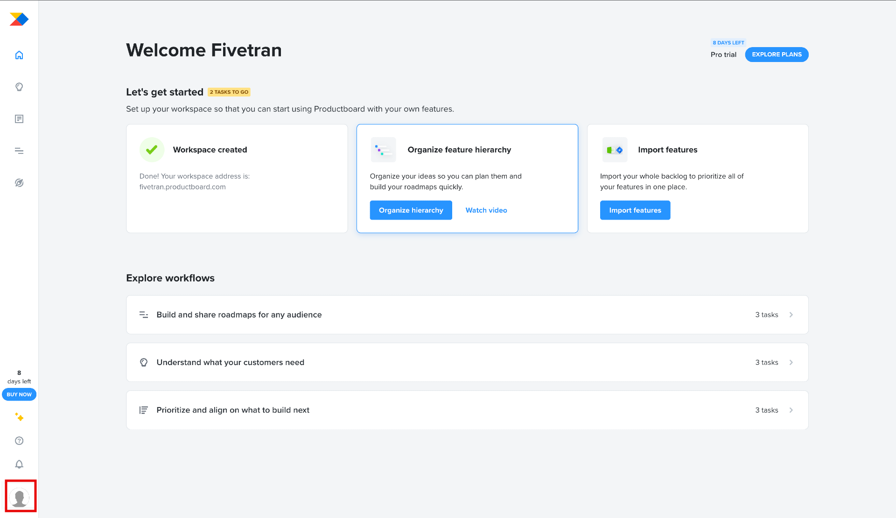Open the Roadmaps sidebar icon
The width and height of the screenshot is (896, 518).
coord(19,151)
